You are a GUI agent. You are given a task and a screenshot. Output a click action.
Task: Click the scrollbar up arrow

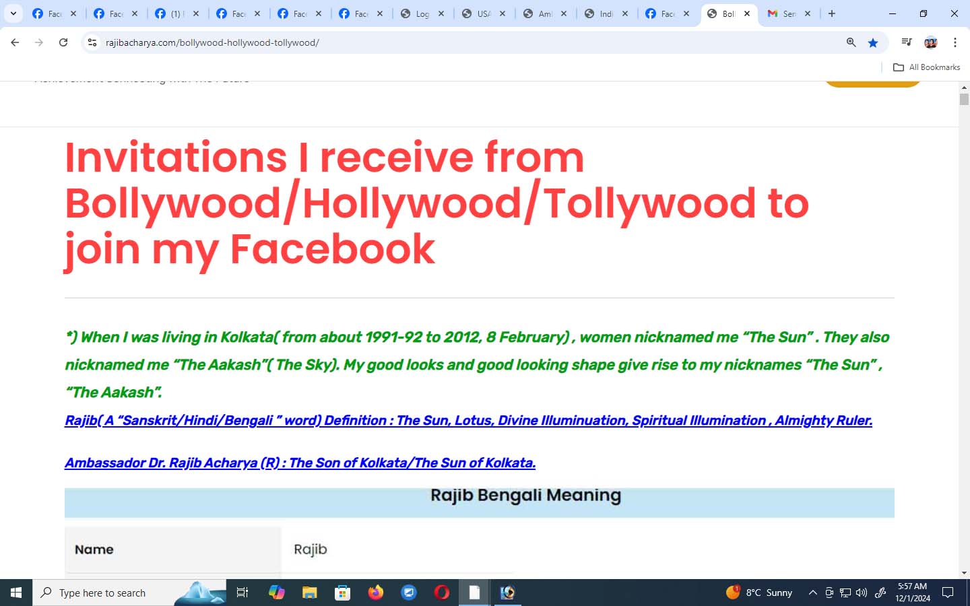pyautogui.click(x=964, y=88)
